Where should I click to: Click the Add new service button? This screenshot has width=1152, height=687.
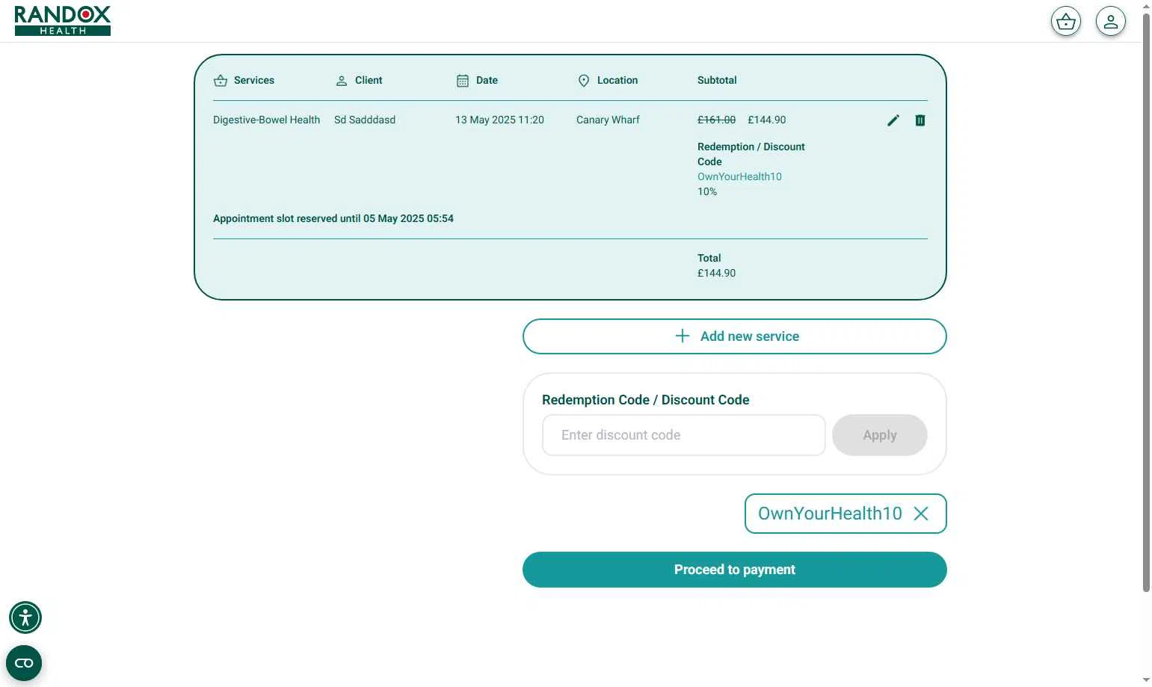[735, 336]
